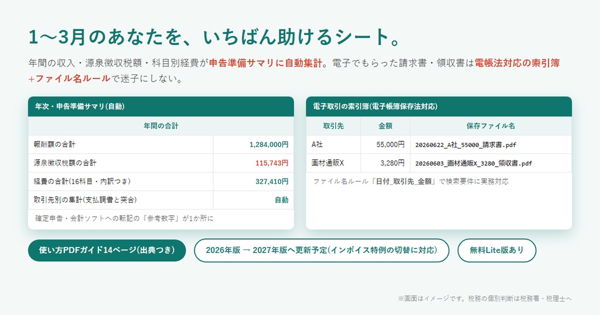600x315 pixels.
Task: Click the red +ファイル名ルール text
Action: coord(69,78)
